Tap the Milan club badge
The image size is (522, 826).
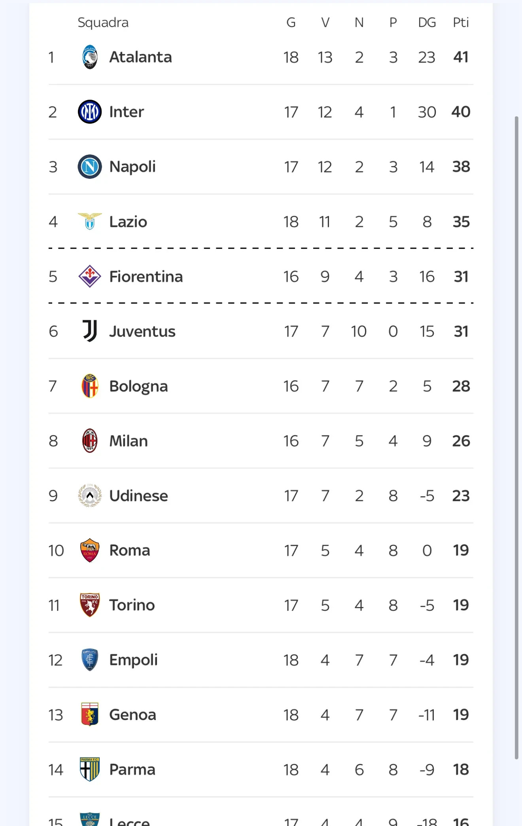pos(90,441)
